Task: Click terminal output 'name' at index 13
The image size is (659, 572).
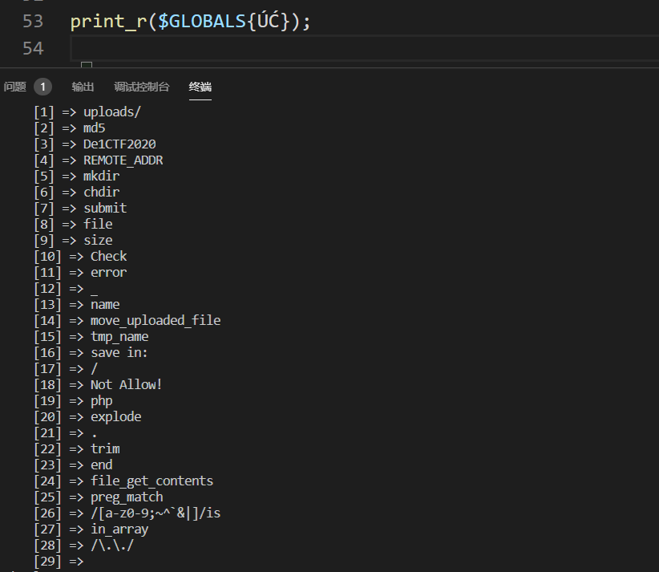Action: [x=105, y=305]
